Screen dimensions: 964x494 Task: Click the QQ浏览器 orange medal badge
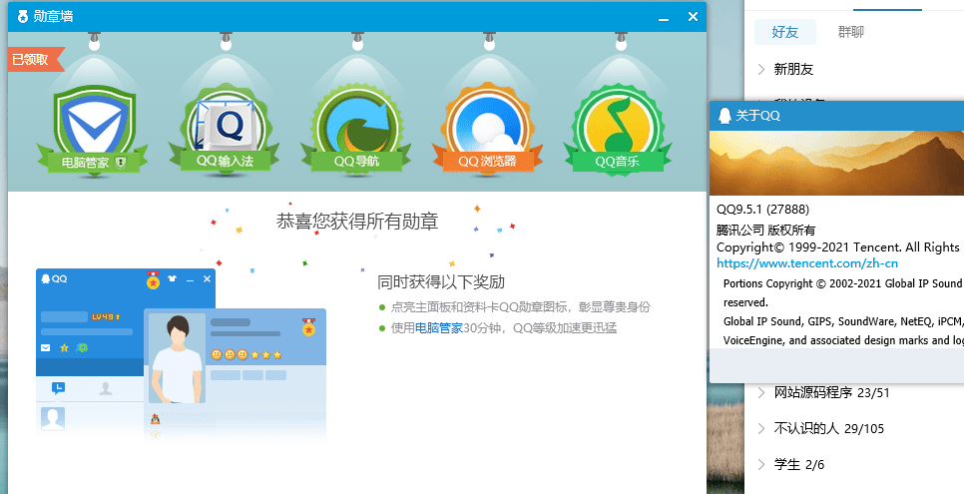pyautogui.click(x=487, y=129)
